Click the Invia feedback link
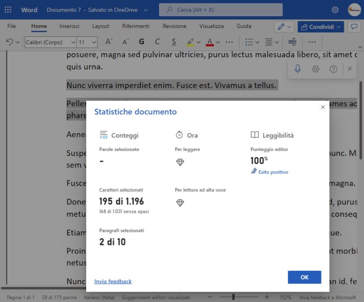Viewport: 364px width, 302px height. (x=113, y=281)
